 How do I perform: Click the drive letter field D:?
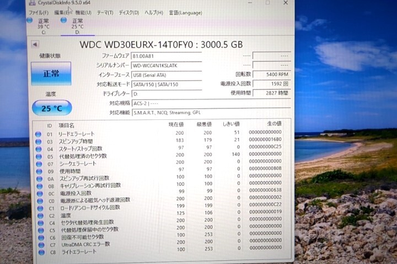point(166,94)
